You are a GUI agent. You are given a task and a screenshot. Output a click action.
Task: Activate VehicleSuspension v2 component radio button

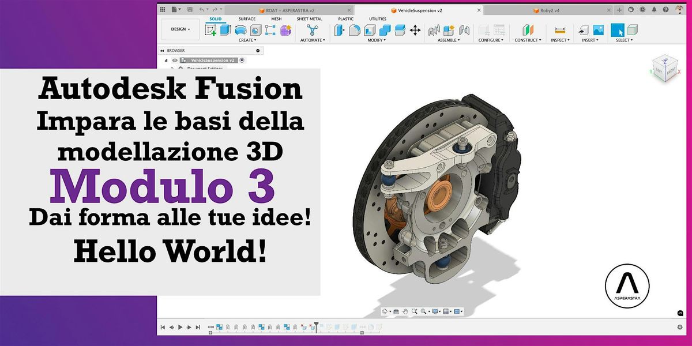242,60
